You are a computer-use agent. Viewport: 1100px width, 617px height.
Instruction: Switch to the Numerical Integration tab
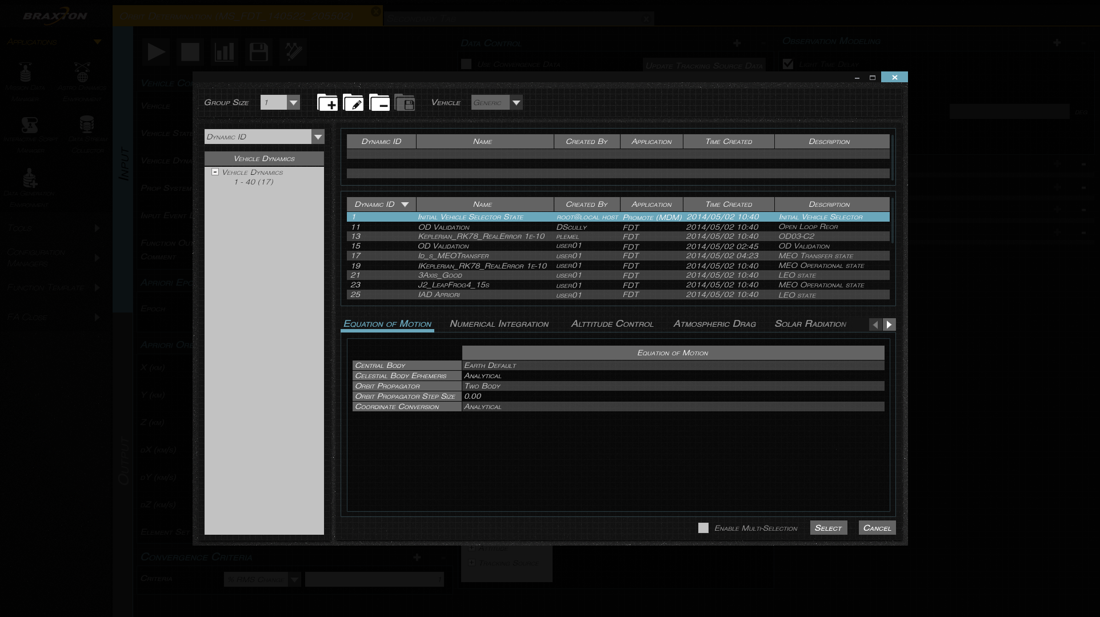coord(498,324)
